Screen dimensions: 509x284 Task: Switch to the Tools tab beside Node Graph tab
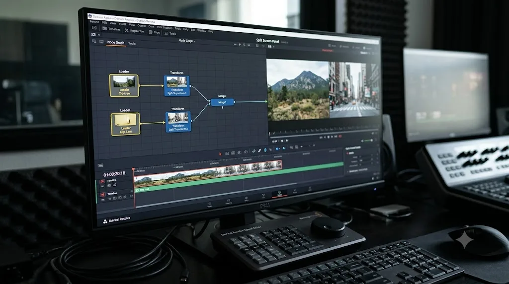pos(132,43)
